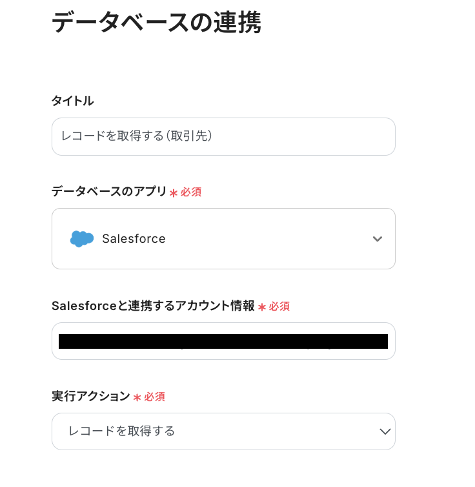
Task: Click the red asterisk beside データベースのアプリ
Action: tap(173, 193)
